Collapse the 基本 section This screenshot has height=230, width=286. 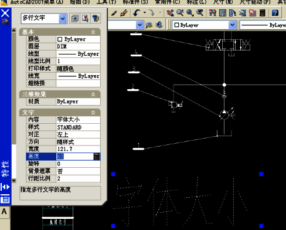pos(93,32)
